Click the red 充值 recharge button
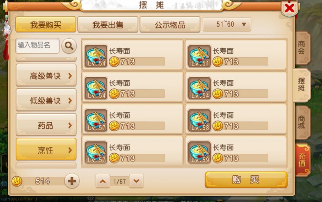Screen dimensions: 322x202 point(302,160)
